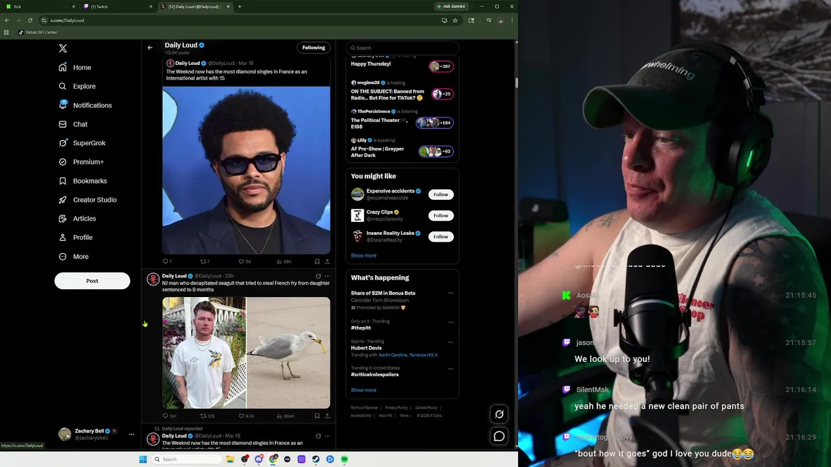Open options for #thepitt trend
Screen dimensions: 831x467
coord(451,322)
